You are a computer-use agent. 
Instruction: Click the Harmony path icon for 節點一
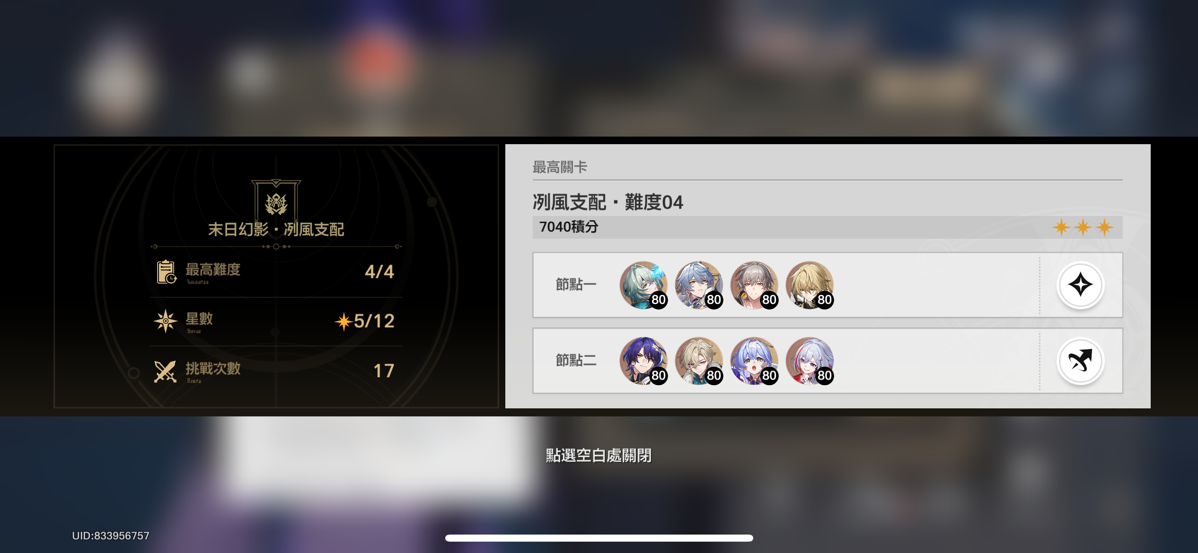(1081, 285)
